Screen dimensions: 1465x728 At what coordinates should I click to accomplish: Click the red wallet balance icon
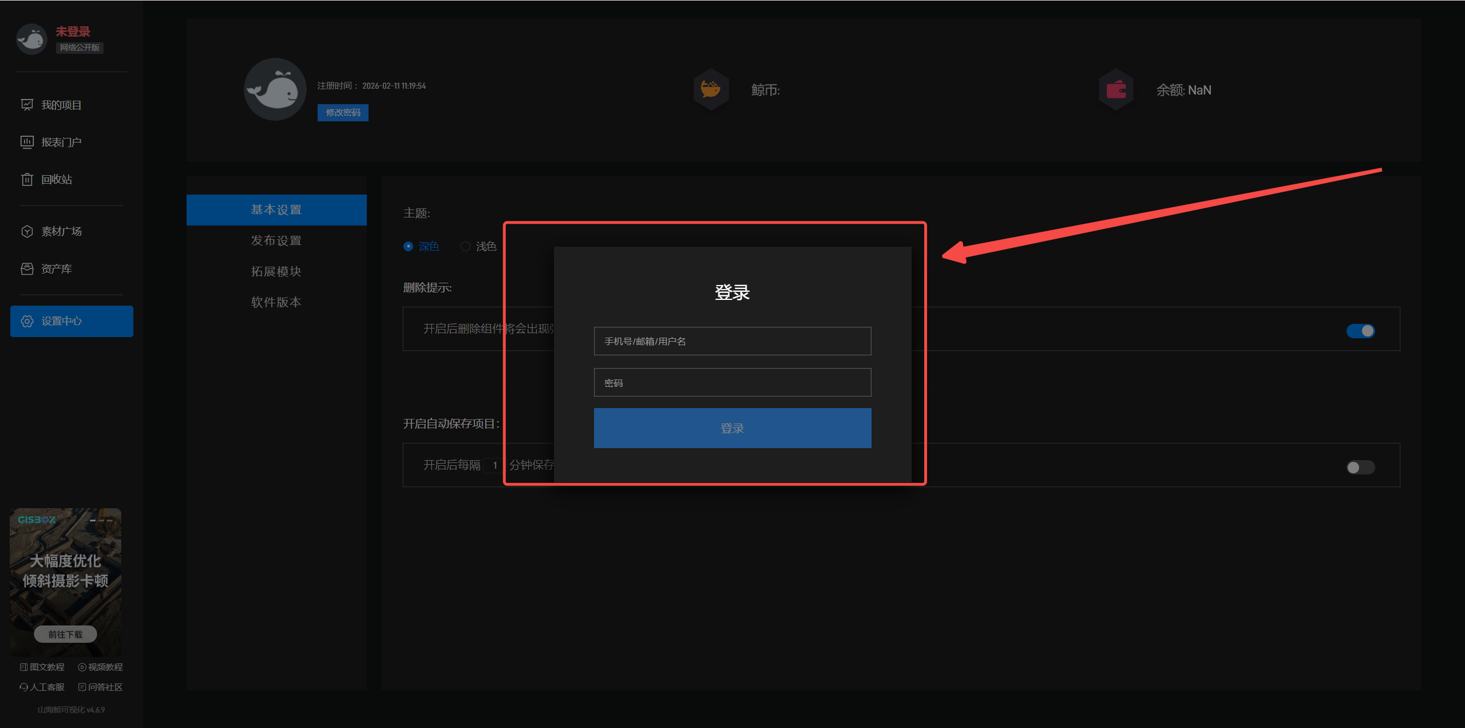(1116, 89)
